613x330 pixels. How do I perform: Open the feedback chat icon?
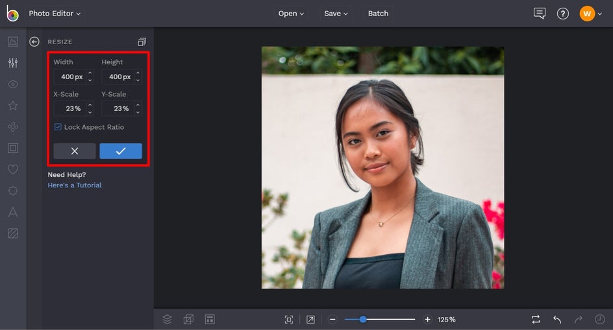pyautogui.click(x=540, y=14)
